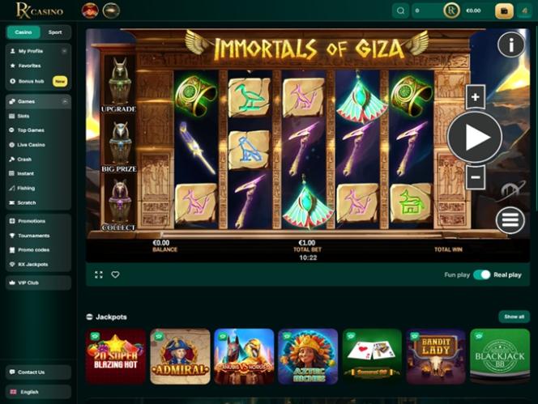Screen dimensions: 538x404
Task: Open the Bandit Lady game thumbnail
Action: pyautogui.click(x=436, y=356)
